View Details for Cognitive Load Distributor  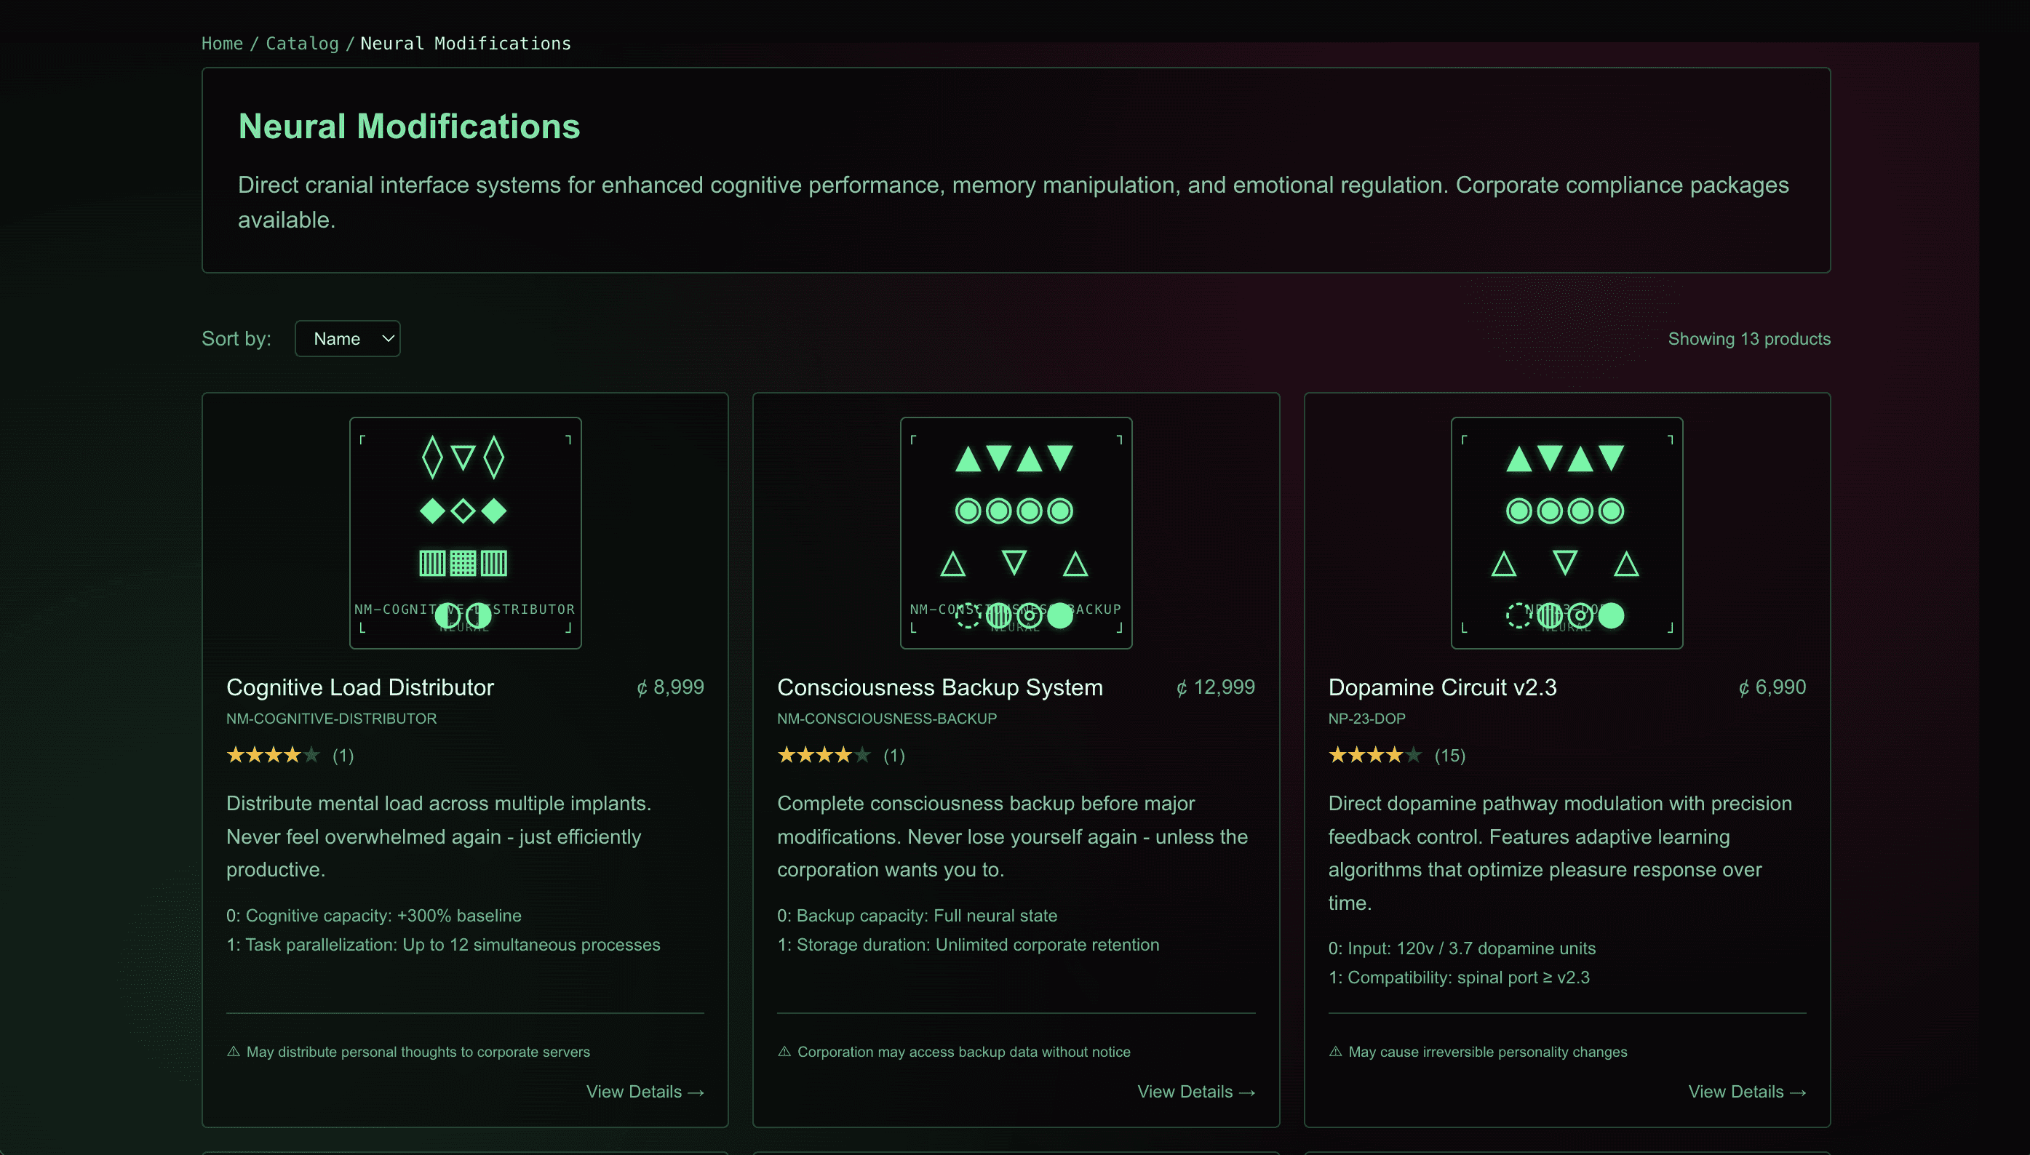tap(645, 1092)
